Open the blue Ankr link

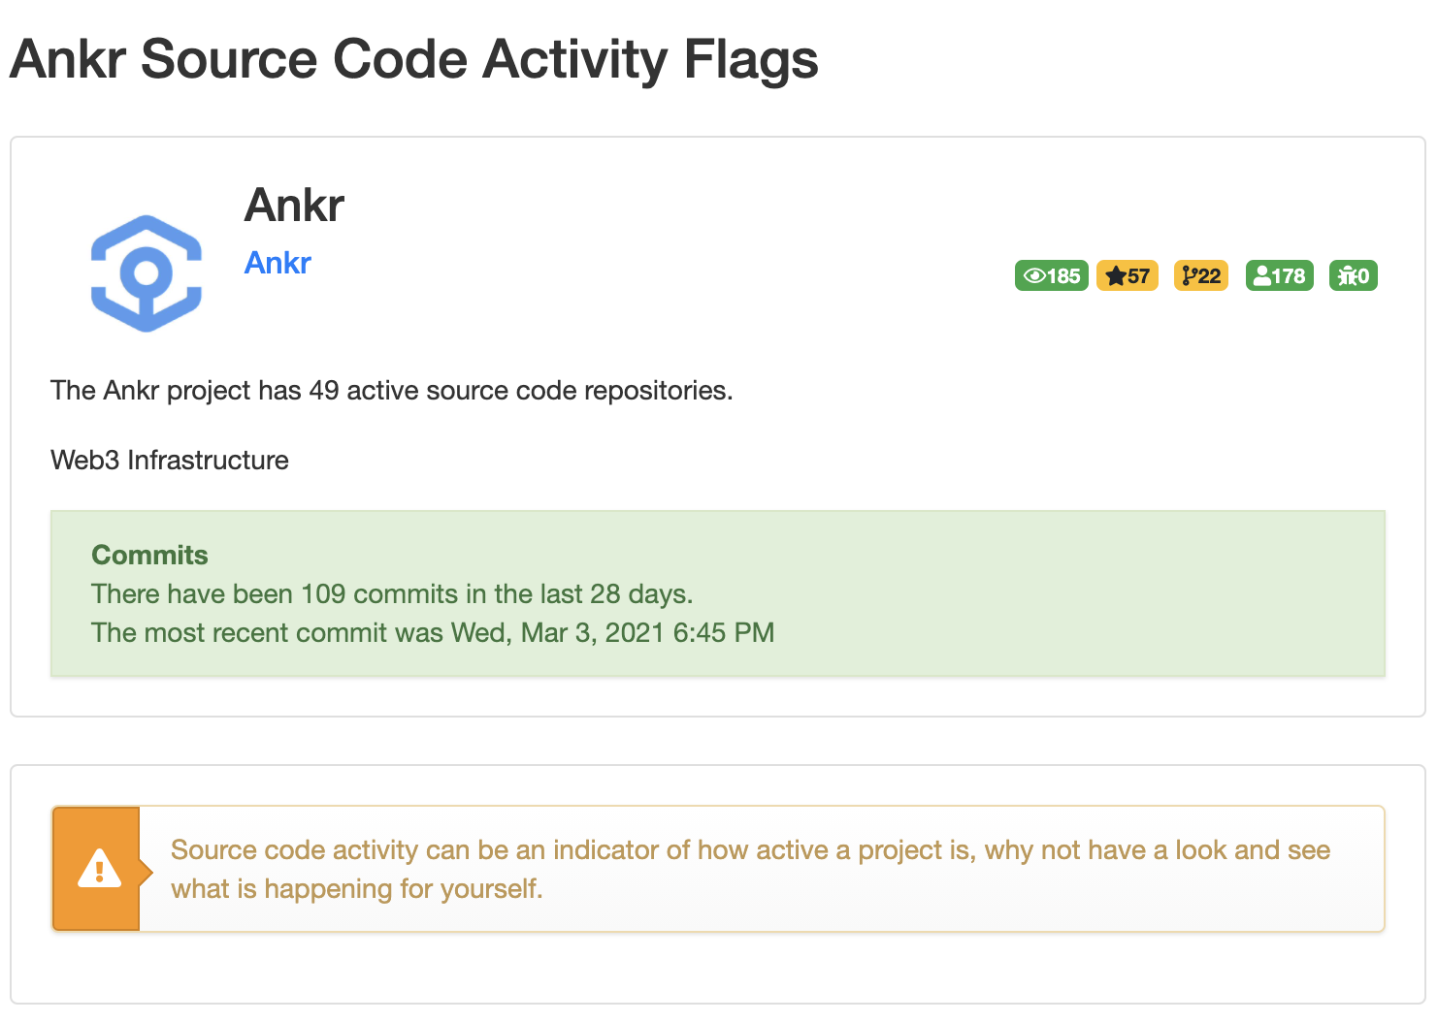tap(278, 263)
